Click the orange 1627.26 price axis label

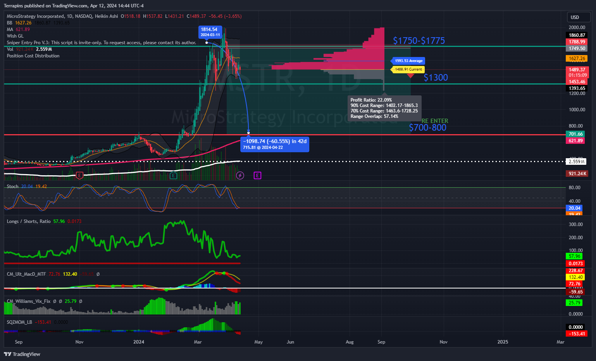(577, 59)
